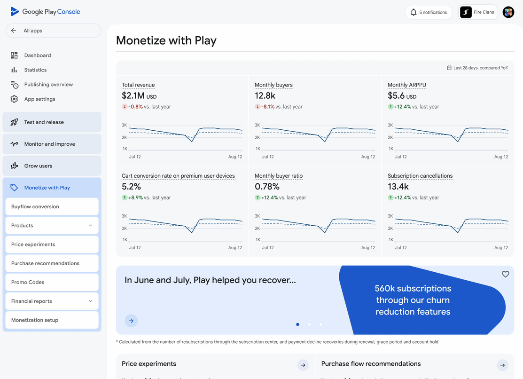Open the Promo Codes page
This screenshot has height=379, width=523.
(52, 282)
